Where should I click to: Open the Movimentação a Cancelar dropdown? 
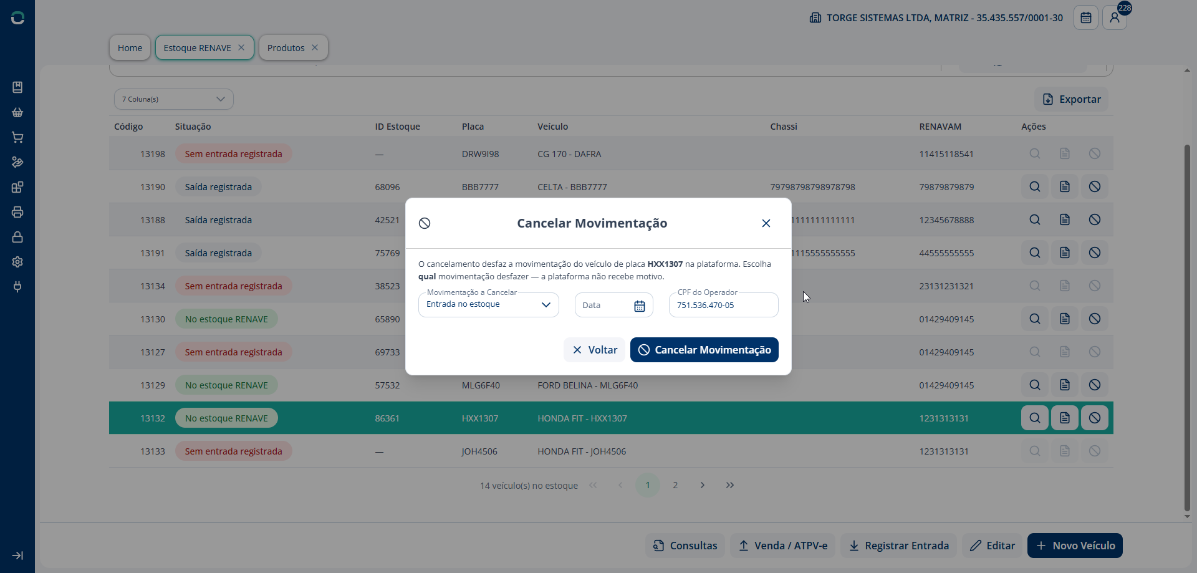tap(489, 305)
